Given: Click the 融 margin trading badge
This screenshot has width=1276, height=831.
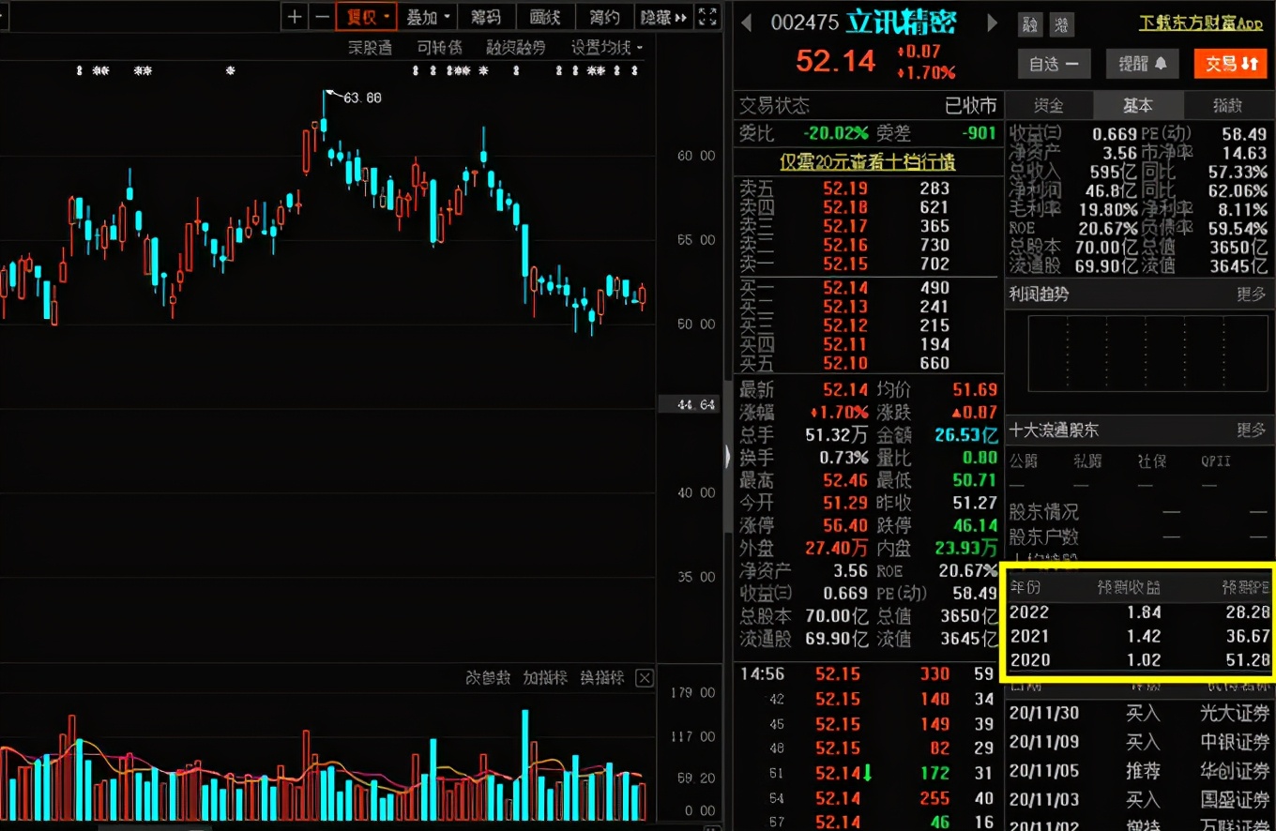Looking at the screenshot, I should (1031, 23).
